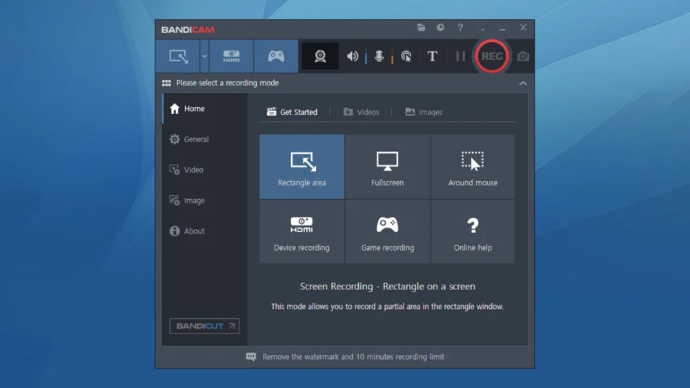Screen dimensions: 690x388
Task: Open help via the question mark in title bar
Action: click(460, 28)
